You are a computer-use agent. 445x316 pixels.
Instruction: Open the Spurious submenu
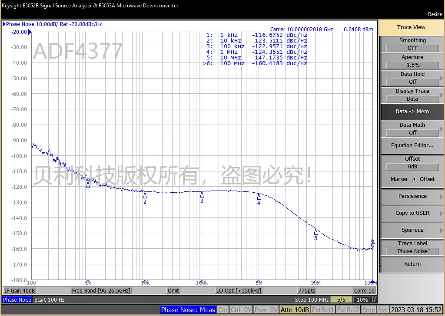tap(412, 230)
